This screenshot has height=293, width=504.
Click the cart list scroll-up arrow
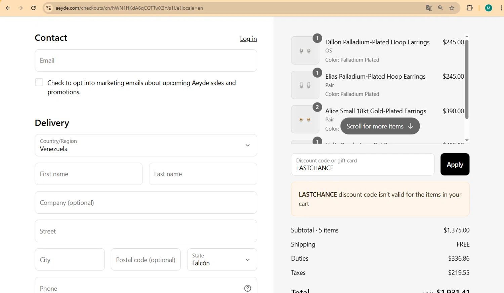click(467, 36)
